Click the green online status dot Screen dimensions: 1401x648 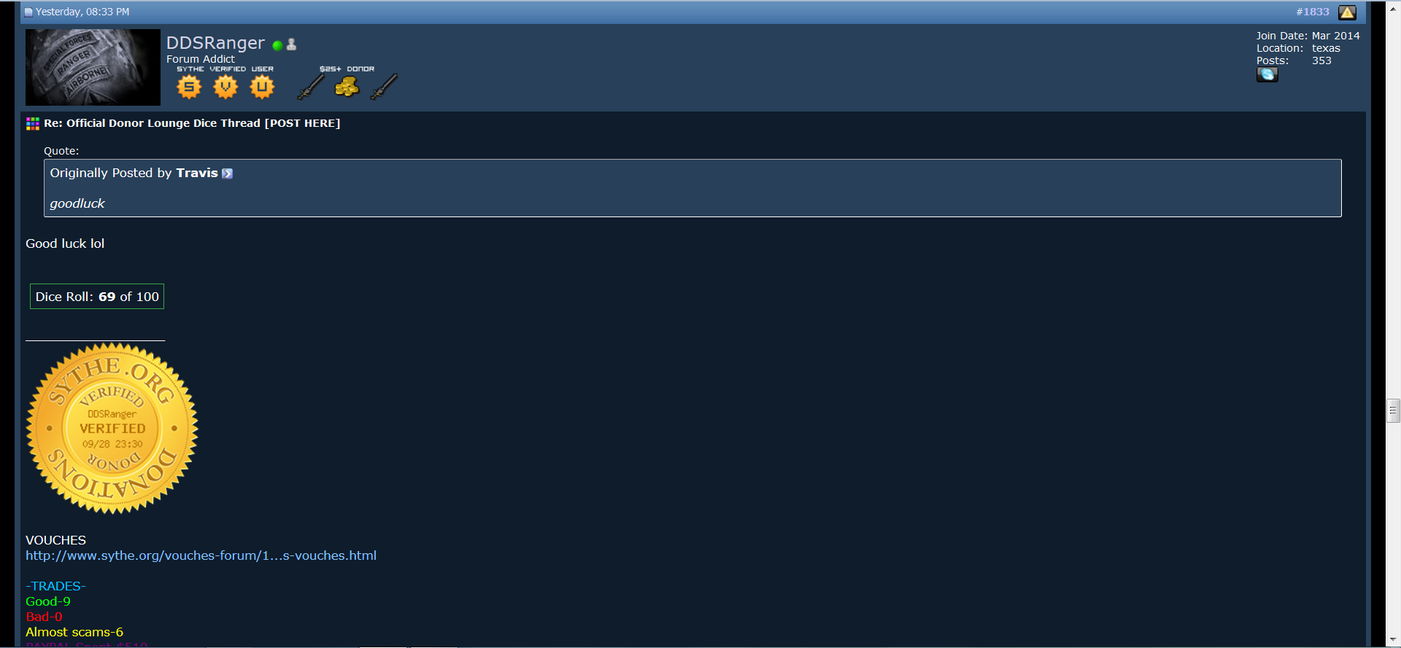[x=277, y=45]
